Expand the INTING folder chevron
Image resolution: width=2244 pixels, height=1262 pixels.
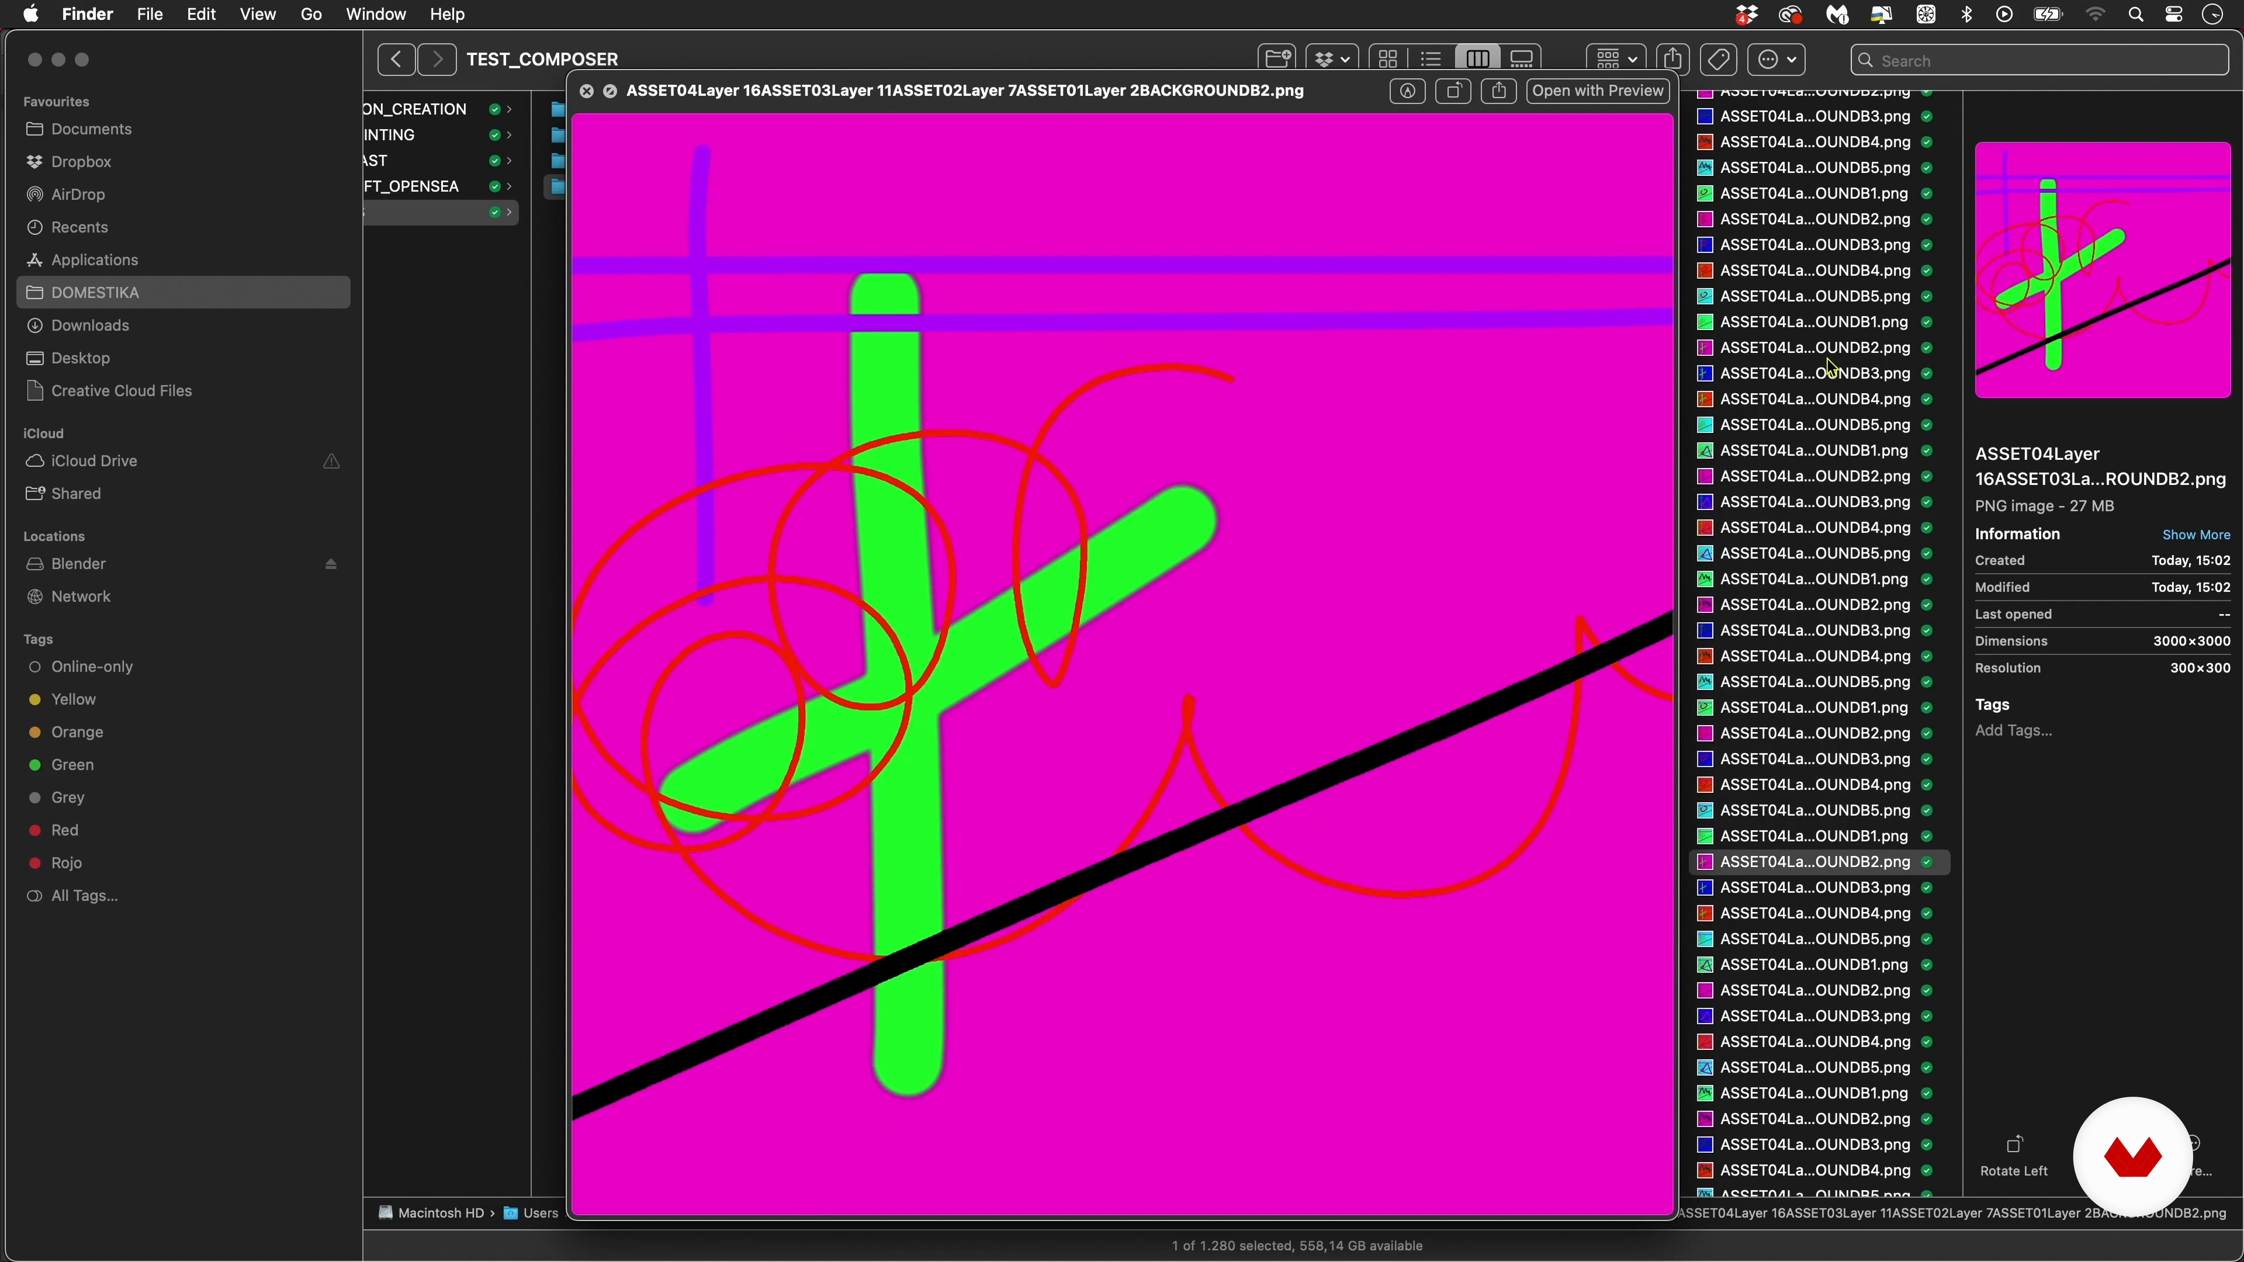(x=509, y=135)
